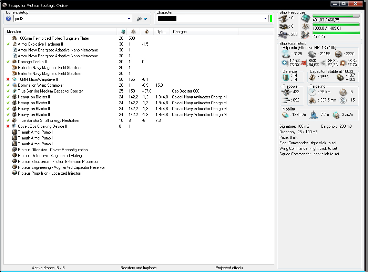The height and width of the screenshot is (272, 368).
Task: Click the powergrid column header icon
Action: pos(134,32)
